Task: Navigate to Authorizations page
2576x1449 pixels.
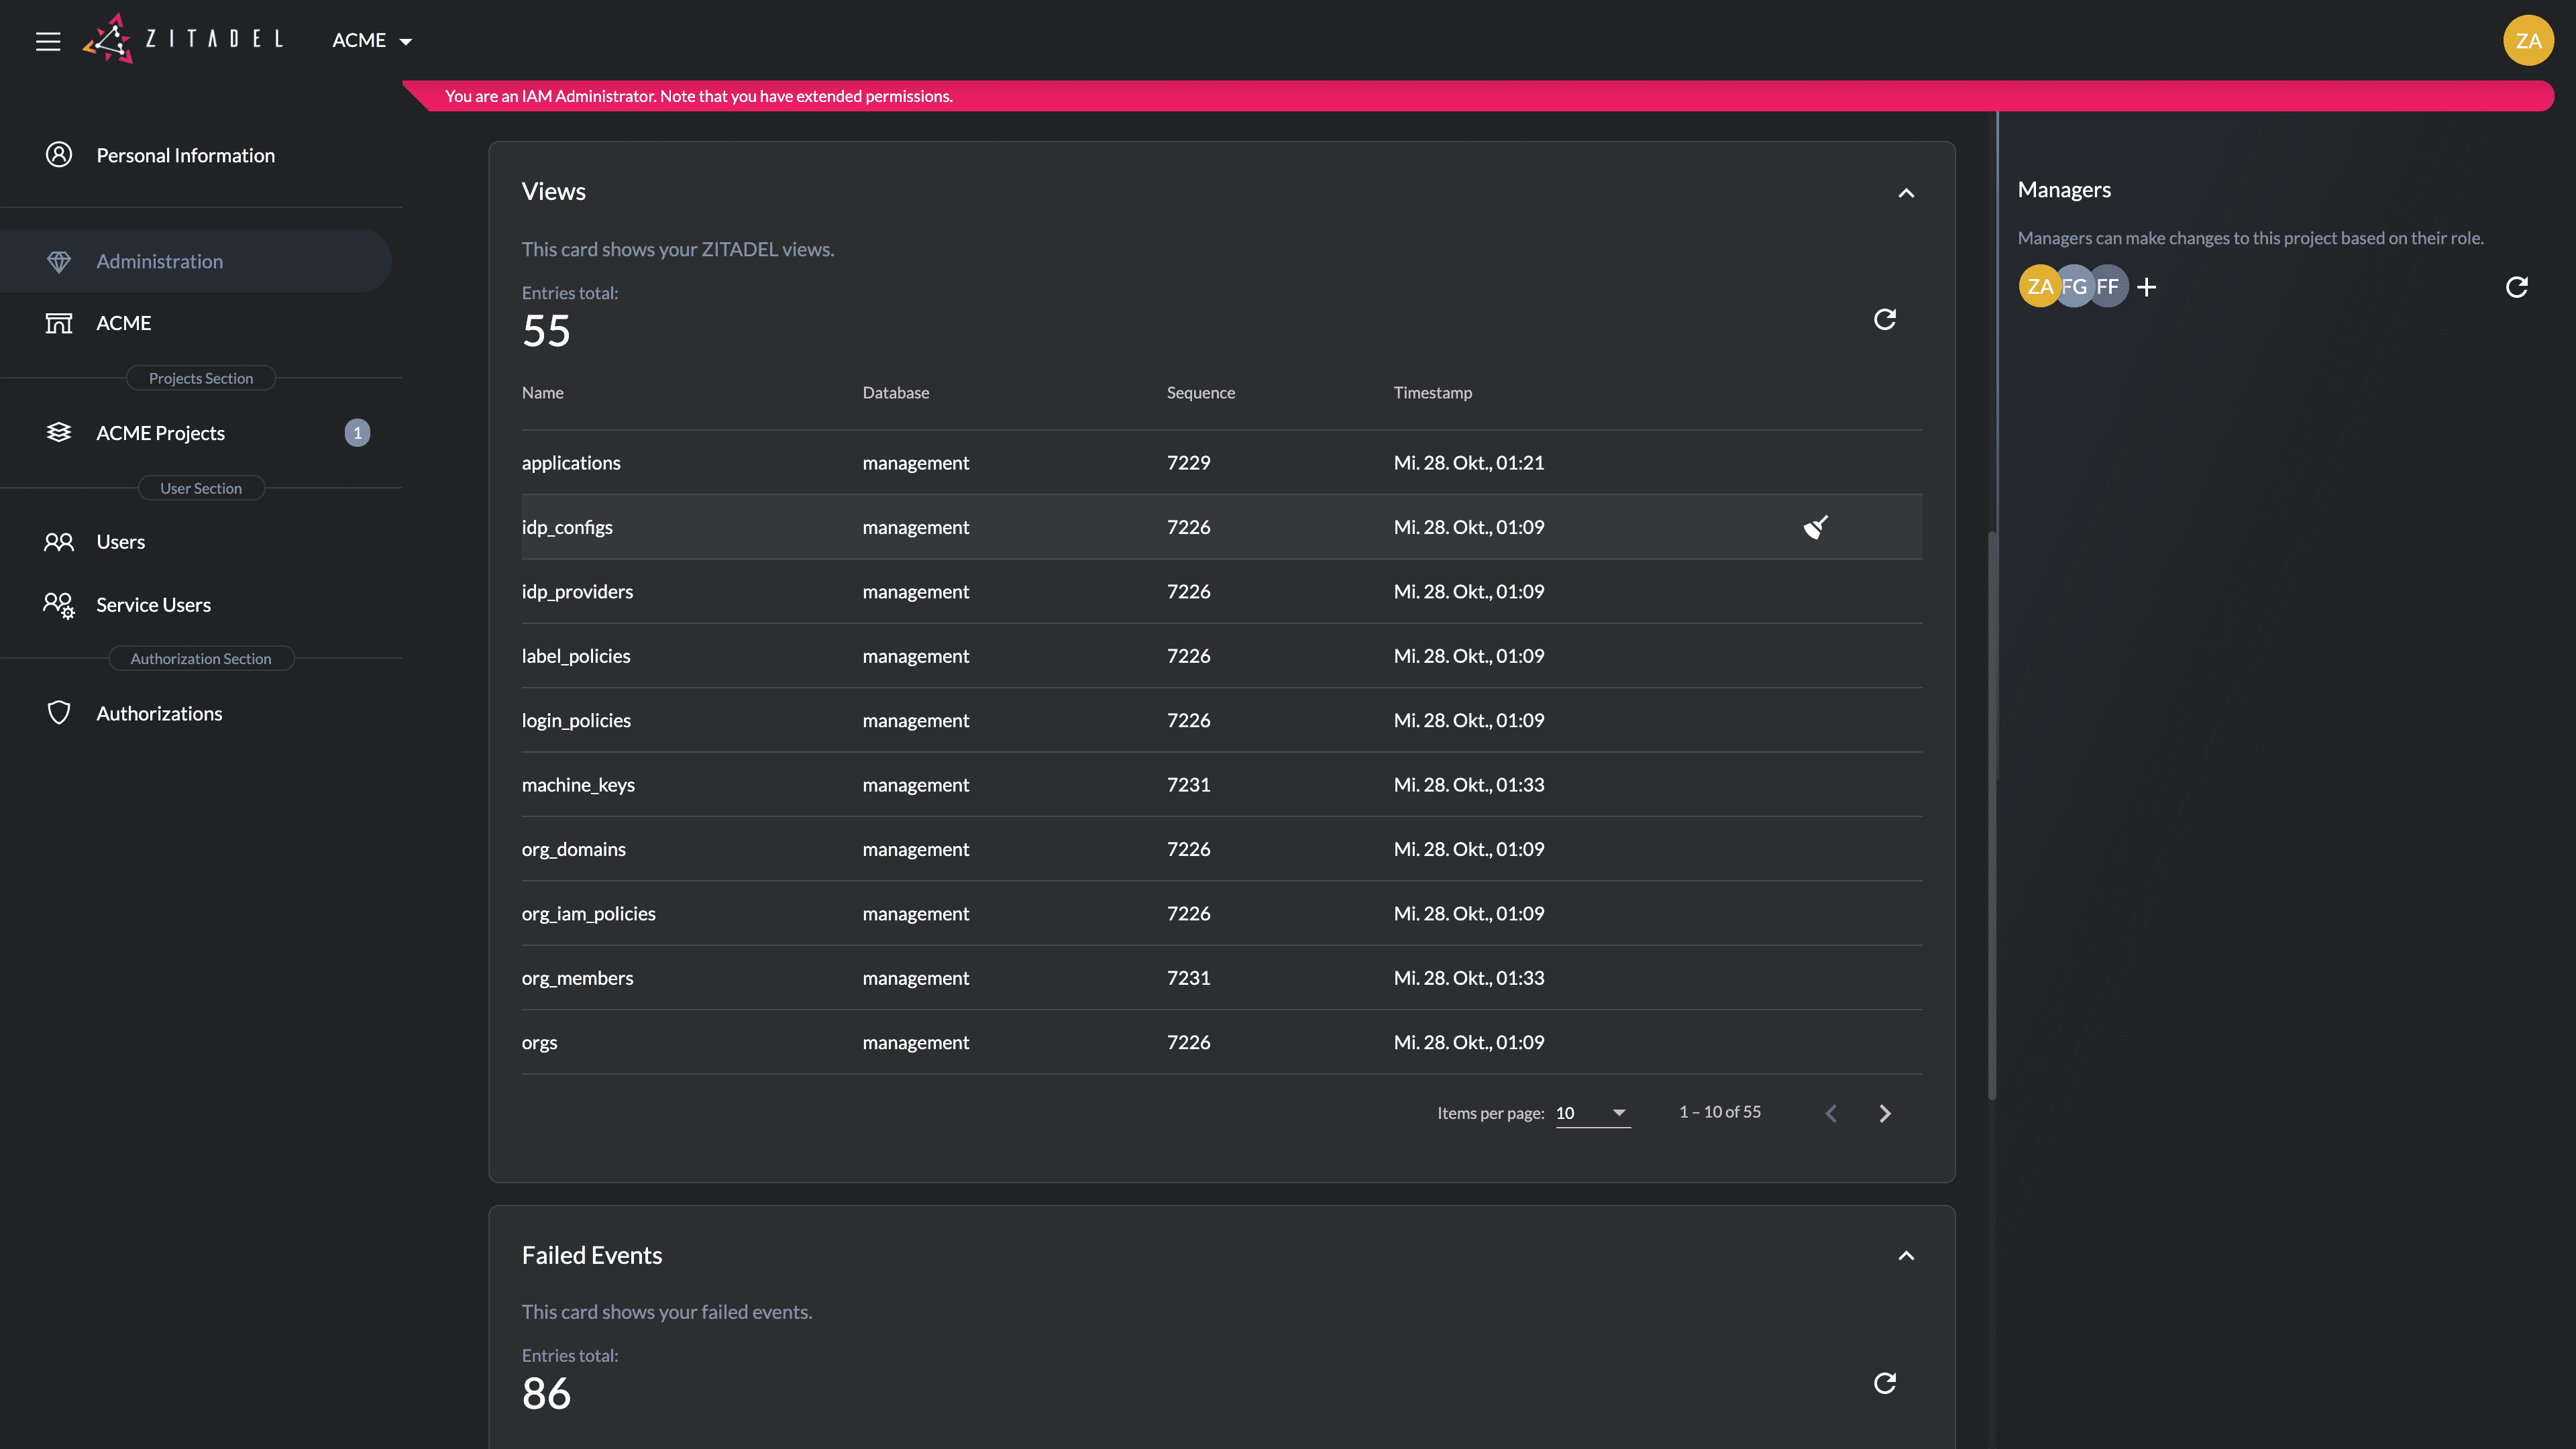Action: [x=159, y=713]
